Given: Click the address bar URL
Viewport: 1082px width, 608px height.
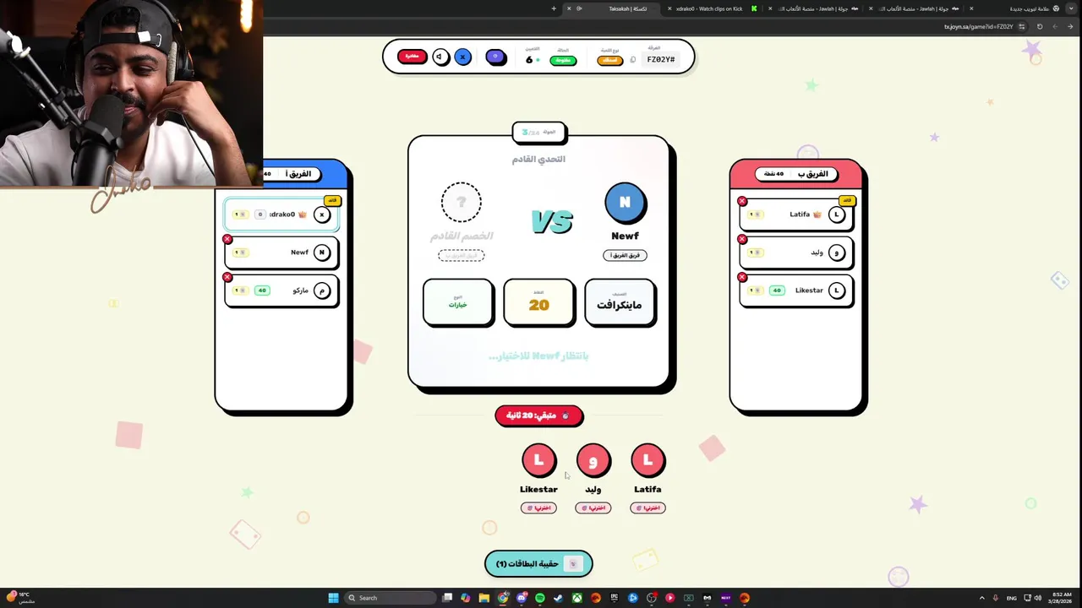Looking at the screenshot, I should 978,26.
